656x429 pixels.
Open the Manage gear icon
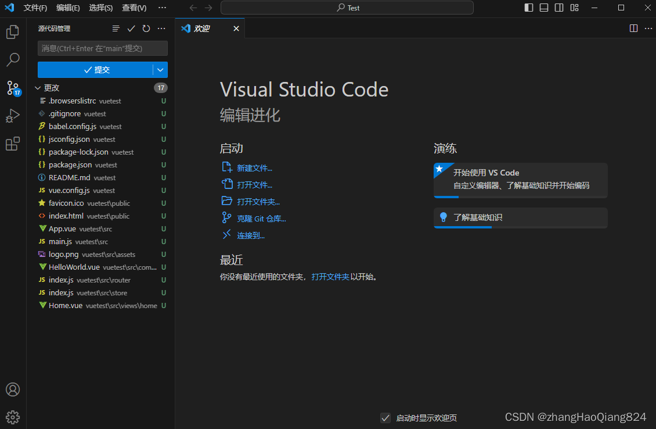point(13,417)
